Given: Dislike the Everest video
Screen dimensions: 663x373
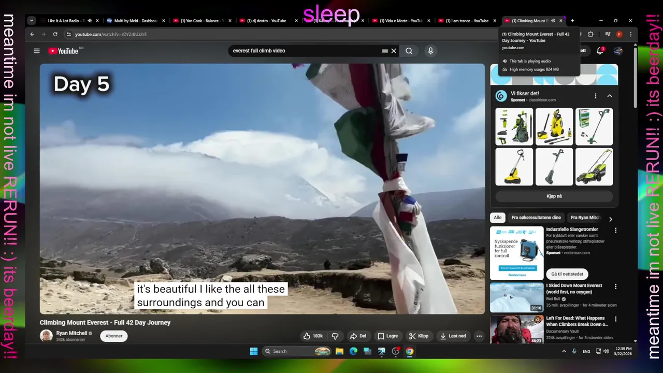Looking at the screenshot, I should tap(335, 336).
